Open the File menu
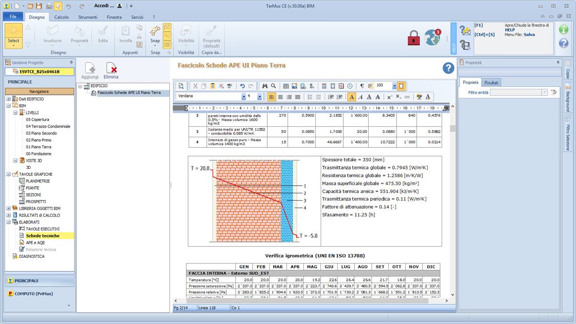Screen dimensions: 576x324 [13, 17]
